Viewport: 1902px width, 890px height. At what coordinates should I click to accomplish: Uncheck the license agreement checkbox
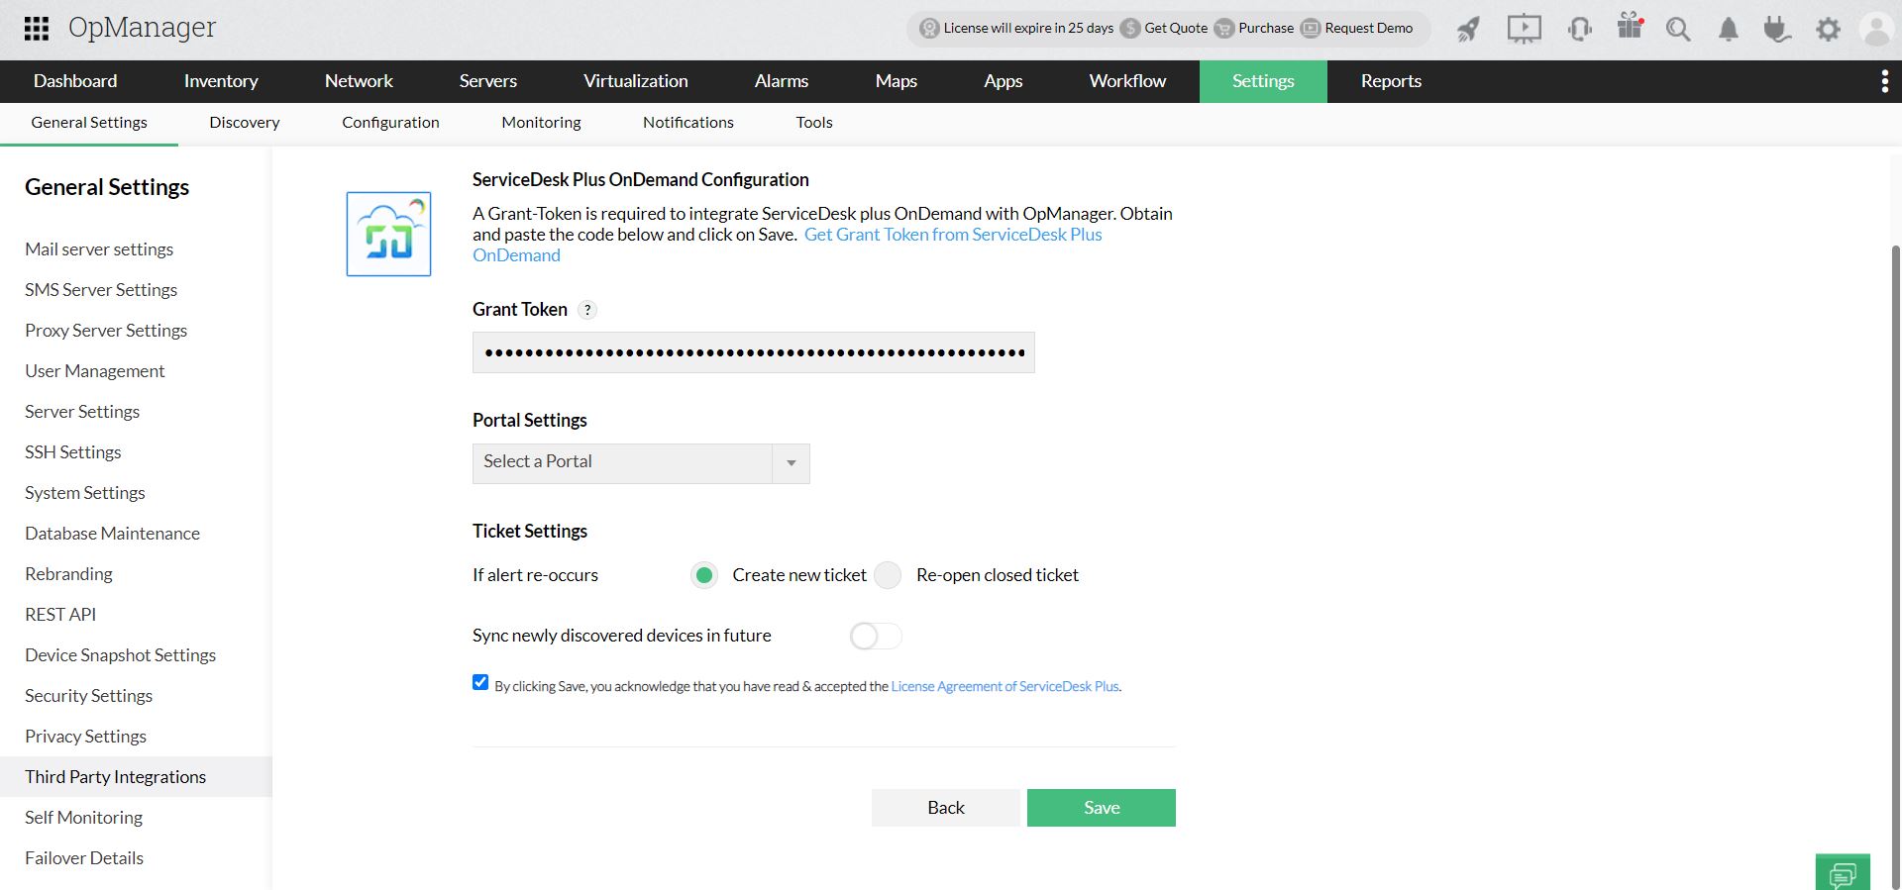point(480,682)
